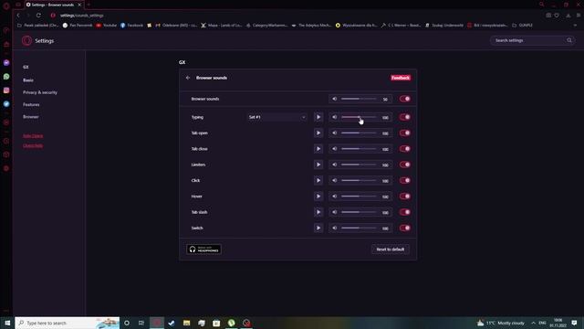Mute the master Browser sounds speaker icon
This screenshot has width=584, height=329.
pos(335,99)
